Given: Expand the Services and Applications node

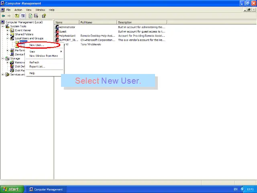Looking at the screenshot, I should pyautogui.click(x=3, y=74).
